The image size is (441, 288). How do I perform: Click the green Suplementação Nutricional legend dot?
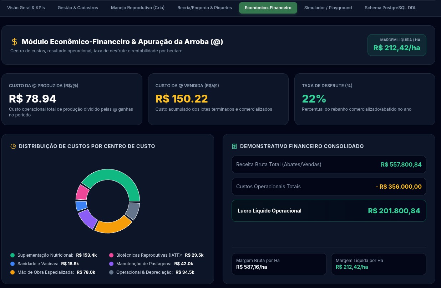pyautogui.click(x=12, y=255)
